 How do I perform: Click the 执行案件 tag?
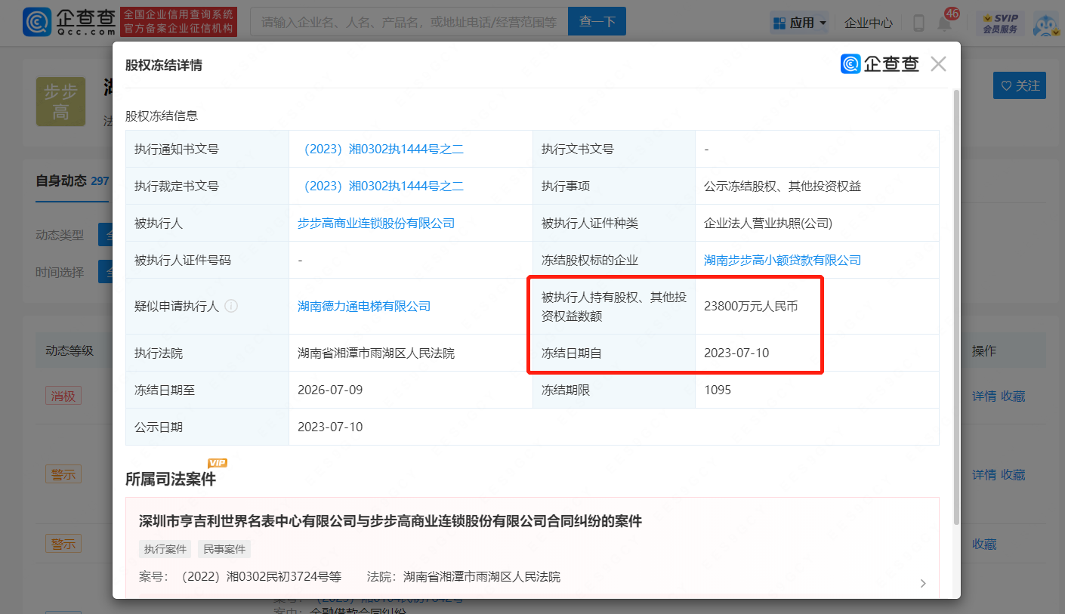(165, 549)
